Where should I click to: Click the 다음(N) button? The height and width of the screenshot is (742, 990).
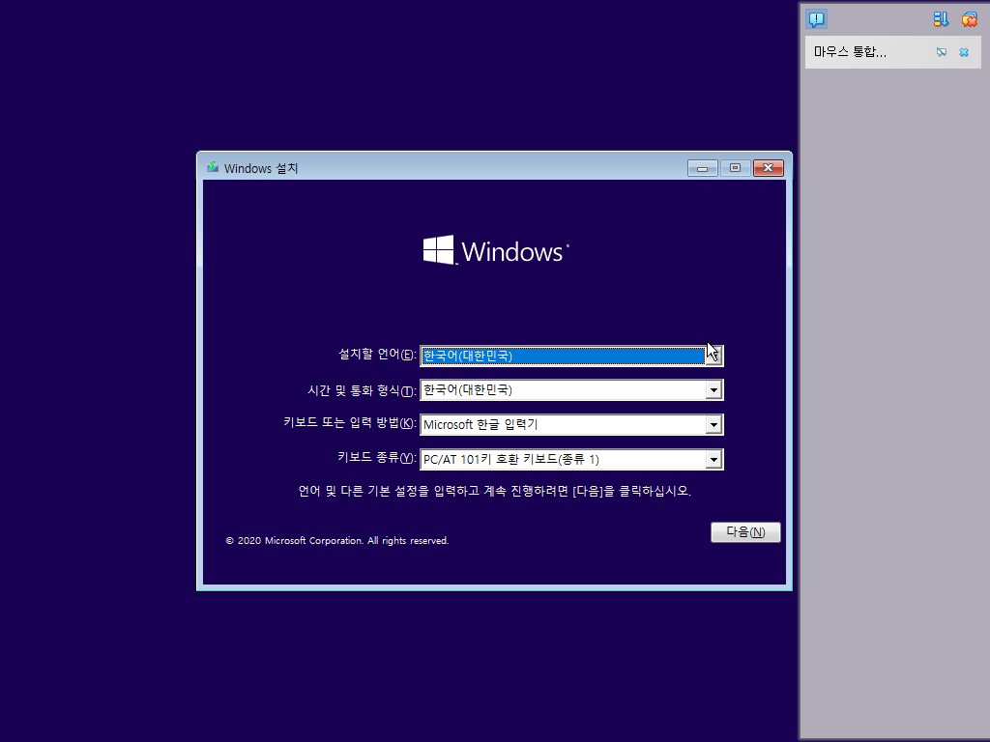pos(745,532)
